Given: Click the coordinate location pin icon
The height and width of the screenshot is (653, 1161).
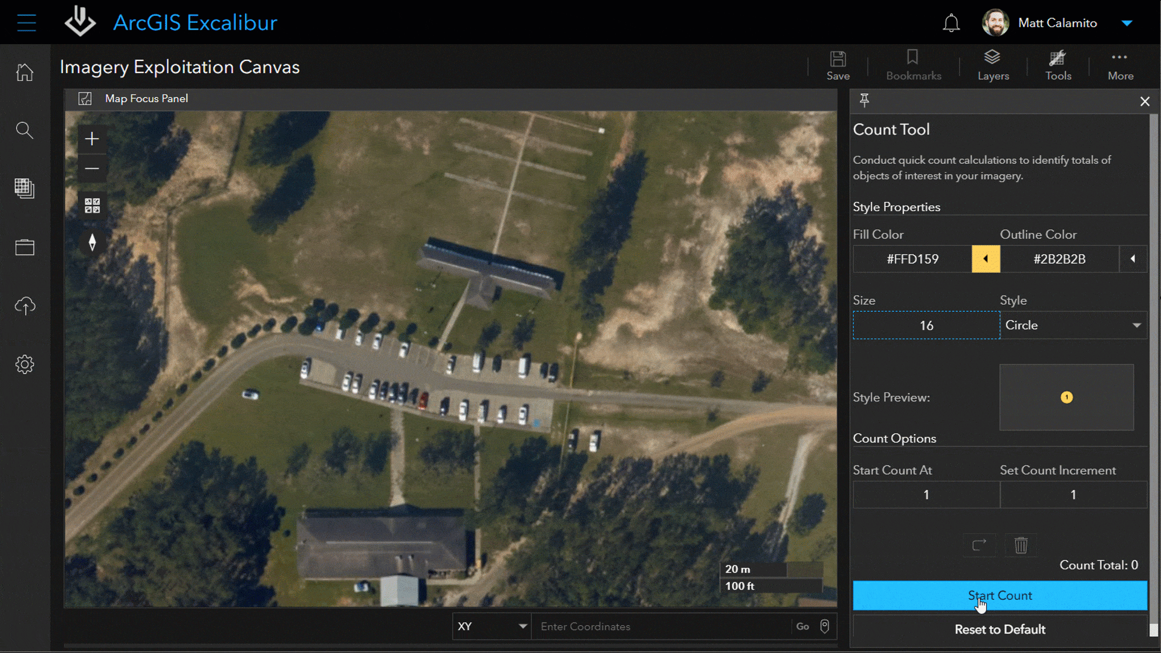Looking at the screenshot, I should (x=824, y=626).
